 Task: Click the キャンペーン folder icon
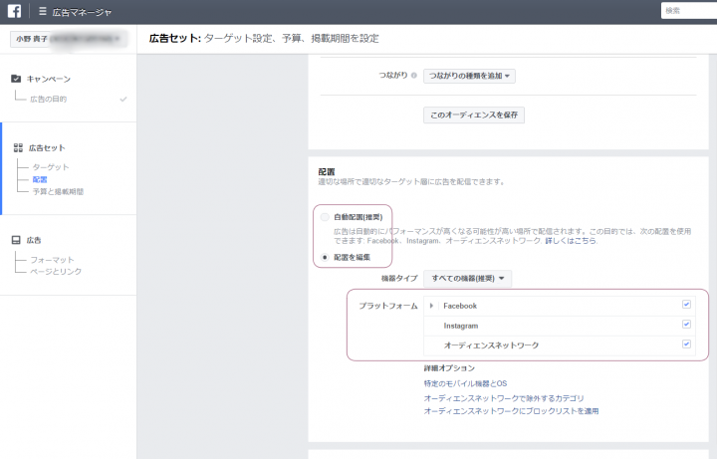pyautogui.click(x=16, y=79)
